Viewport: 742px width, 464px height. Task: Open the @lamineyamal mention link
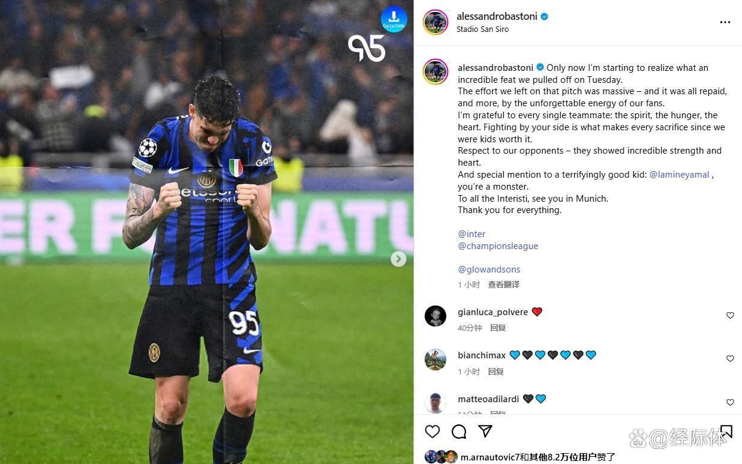click(680, 175)
